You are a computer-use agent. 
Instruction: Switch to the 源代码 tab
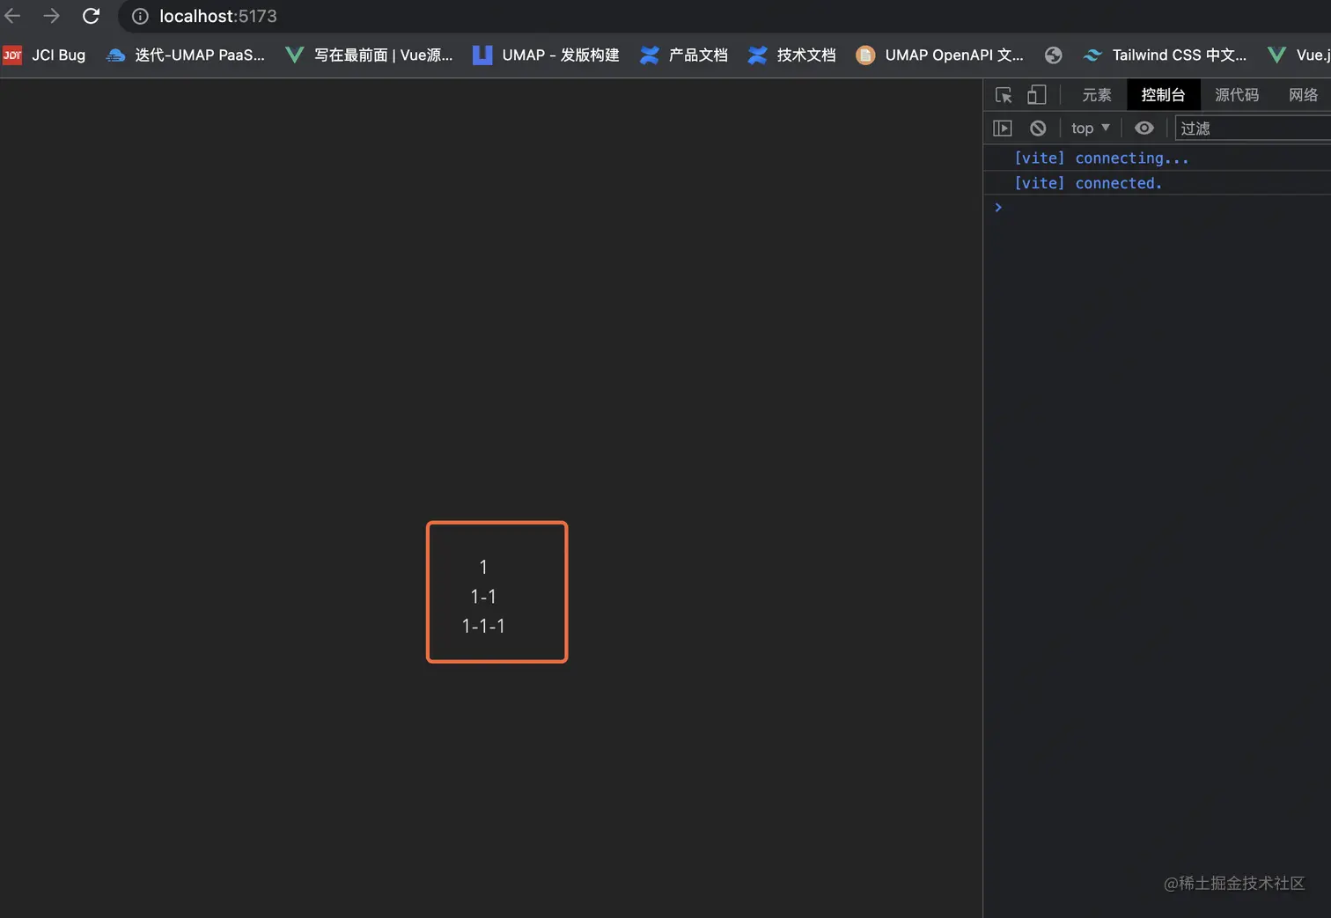pyautogui.click(x=1237, y=95)
